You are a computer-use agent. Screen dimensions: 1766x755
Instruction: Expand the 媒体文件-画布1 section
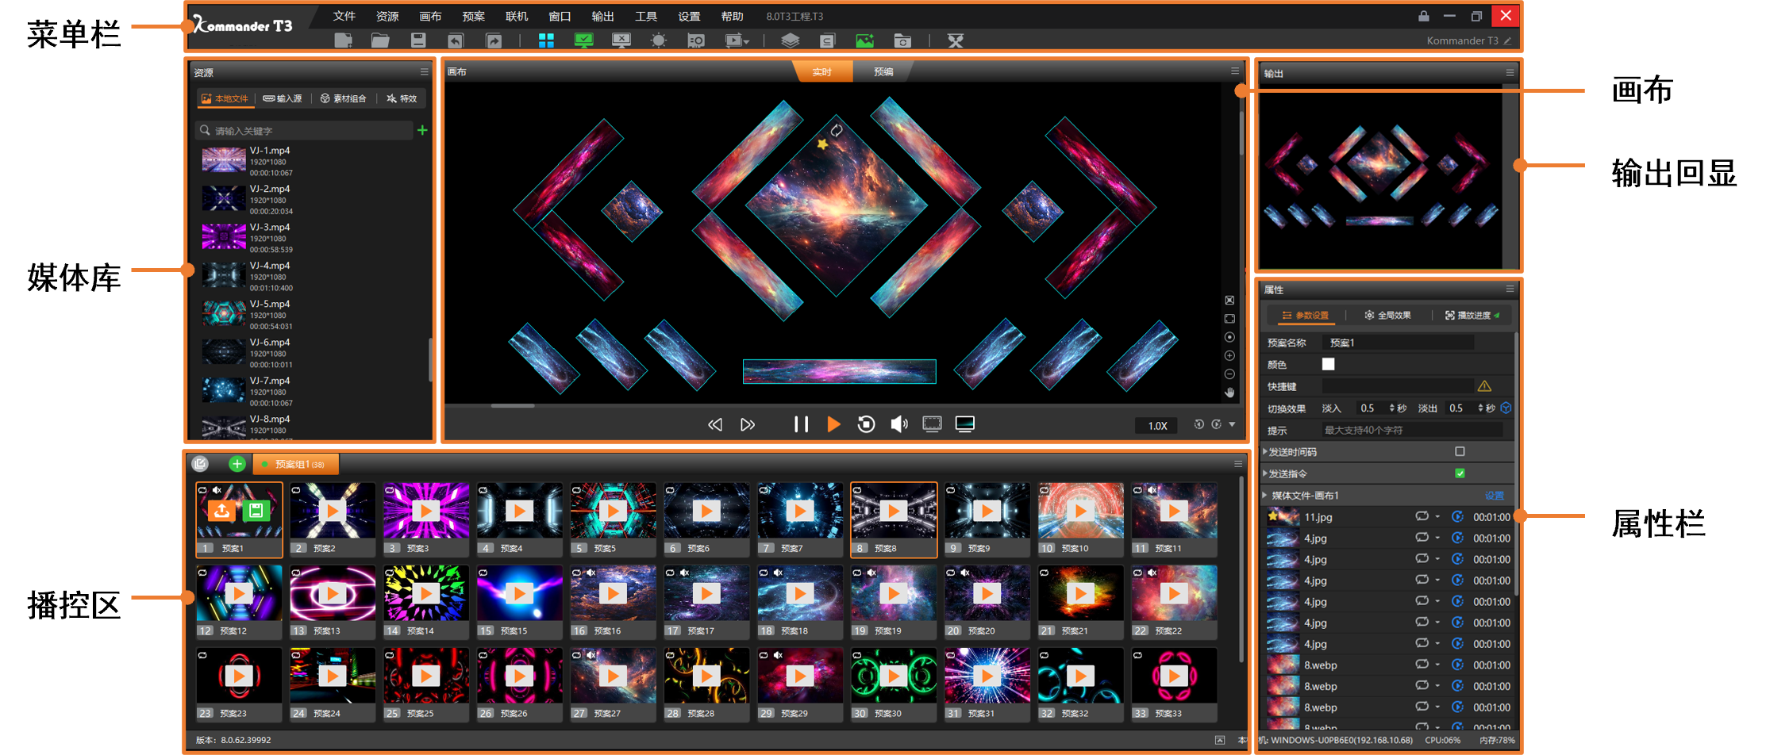tap(1265, 496)
